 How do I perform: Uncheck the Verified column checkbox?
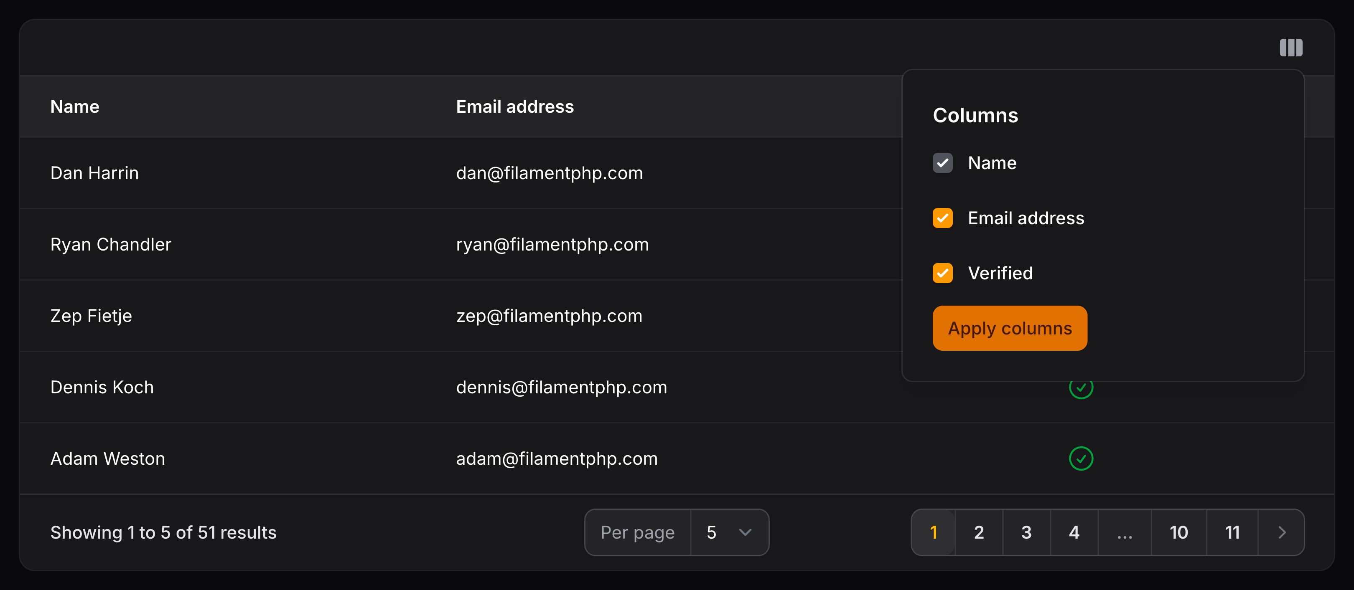(942, 273)
